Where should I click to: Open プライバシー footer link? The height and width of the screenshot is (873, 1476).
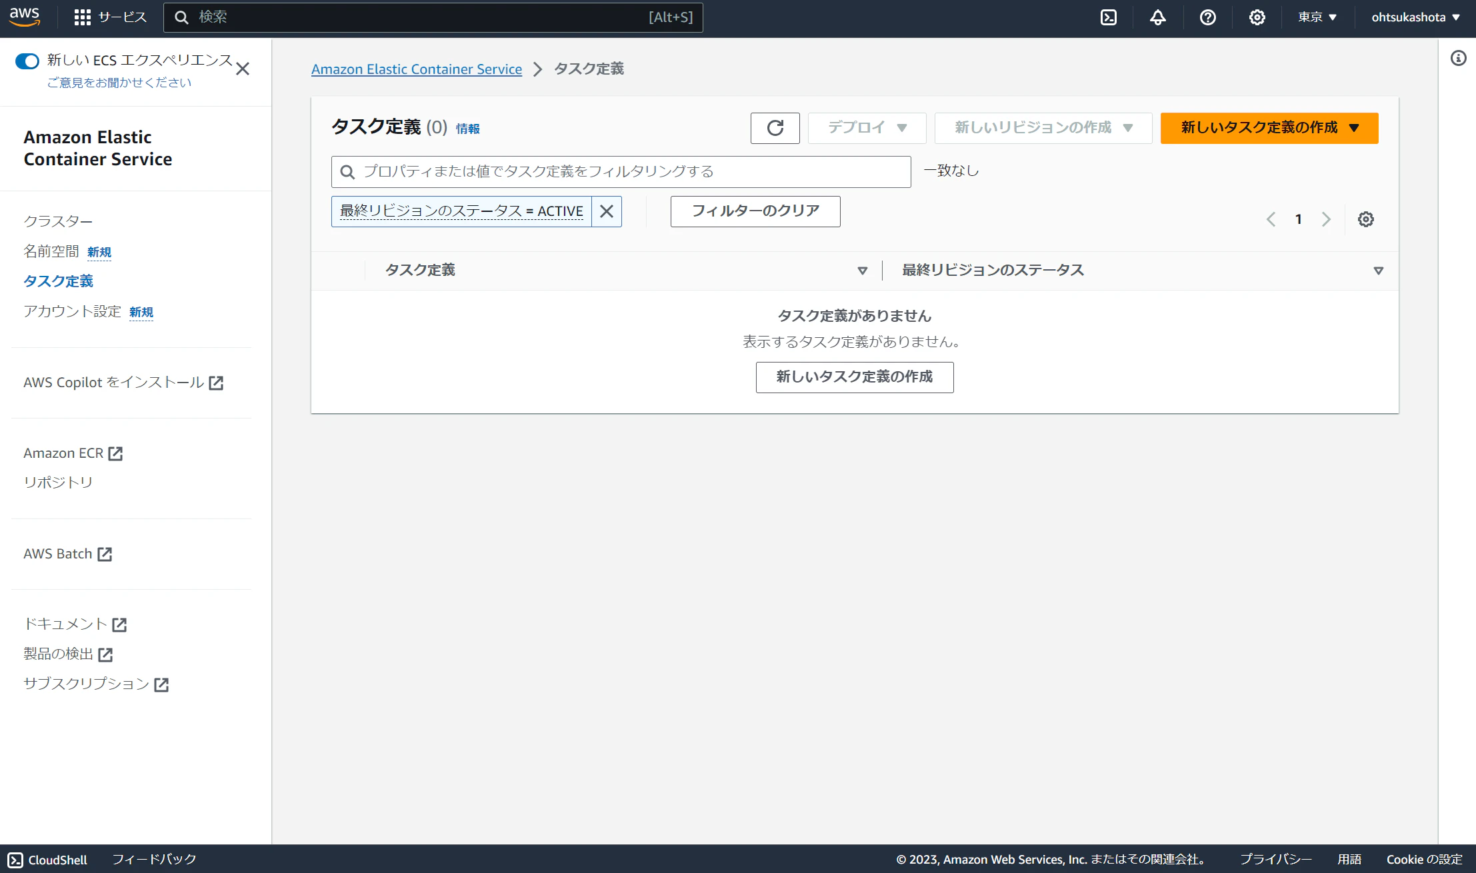[x=1276, y=860]
